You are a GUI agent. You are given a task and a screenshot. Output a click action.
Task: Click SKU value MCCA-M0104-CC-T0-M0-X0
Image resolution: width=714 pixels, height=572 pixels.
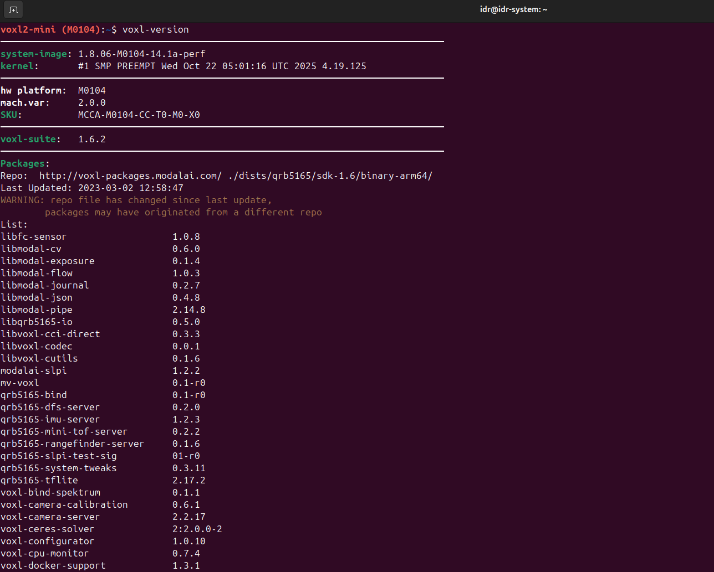tap(139, 115)
